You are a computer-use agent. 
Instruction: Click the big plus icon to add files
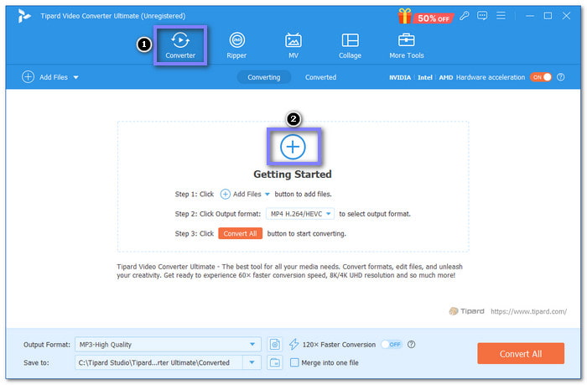tap(293, 147)
